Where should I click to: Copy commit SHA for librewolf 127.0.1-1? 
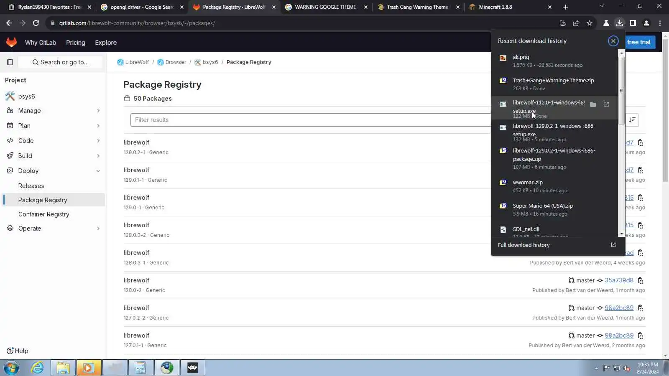click(640, 335)
